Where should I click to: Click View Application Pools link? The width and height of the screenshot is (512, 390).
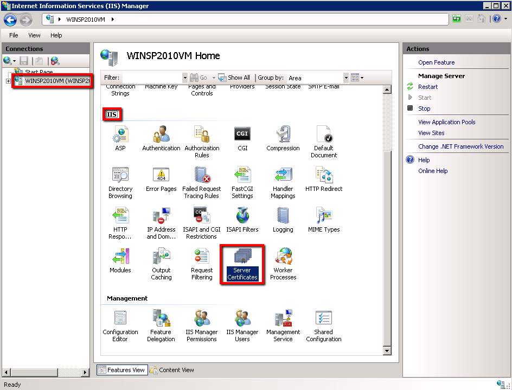point(446,122)
